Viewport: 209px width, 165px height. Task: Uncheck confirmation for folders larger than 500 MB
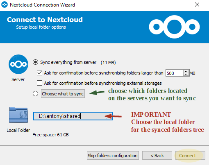point(39,73)
